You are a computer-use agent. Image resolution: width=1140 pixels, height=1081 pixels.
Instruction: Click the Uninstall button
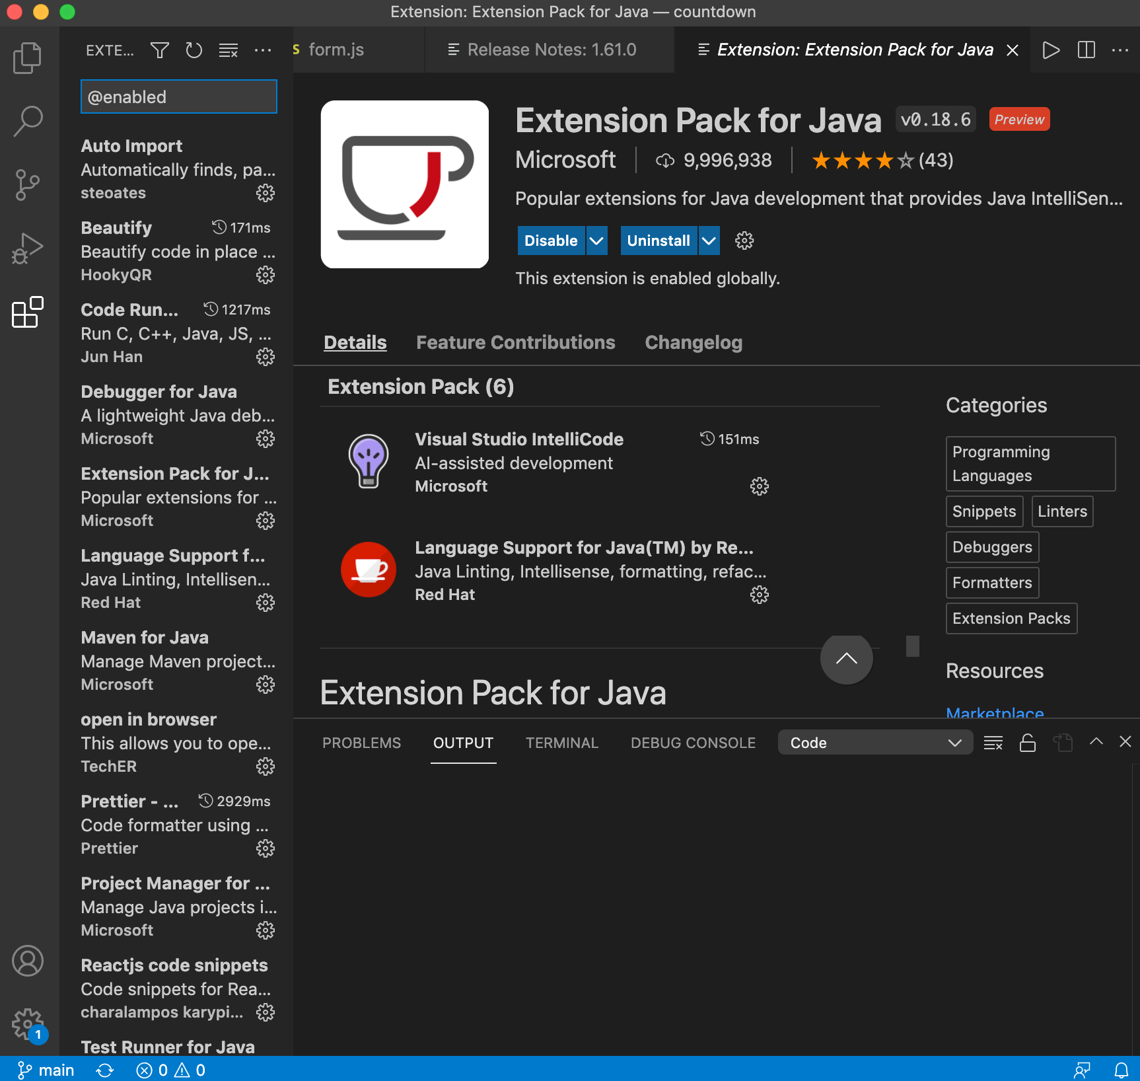[x=659, y=241]
